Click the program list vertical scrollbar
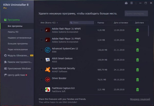The height and width of the screenshot is (106, 154). [x=148, y=31]
